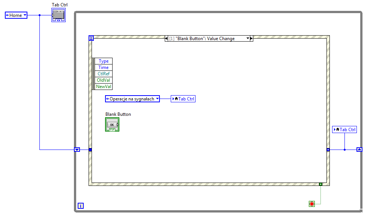Click the green boolean tunnel on event structure's bottom border
376x220 pixels.
coord(320,184)
